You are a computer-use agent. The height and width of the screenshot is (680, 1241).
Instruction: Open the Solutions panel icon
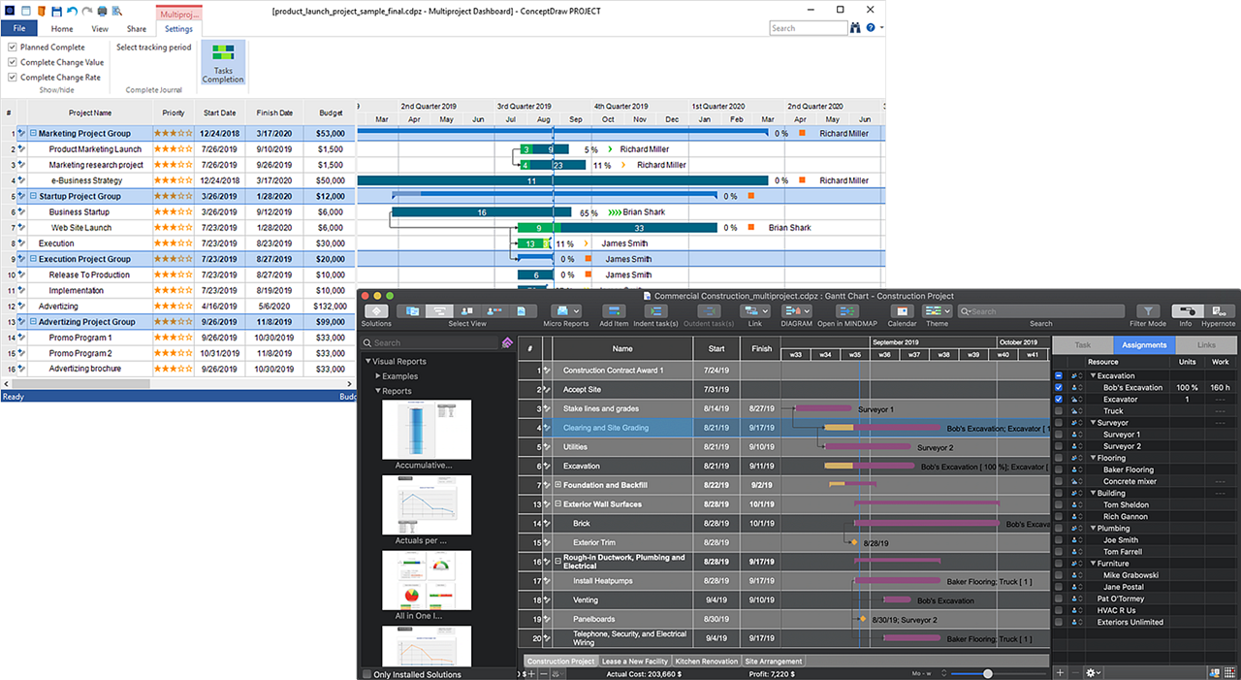tap(376, 311)
